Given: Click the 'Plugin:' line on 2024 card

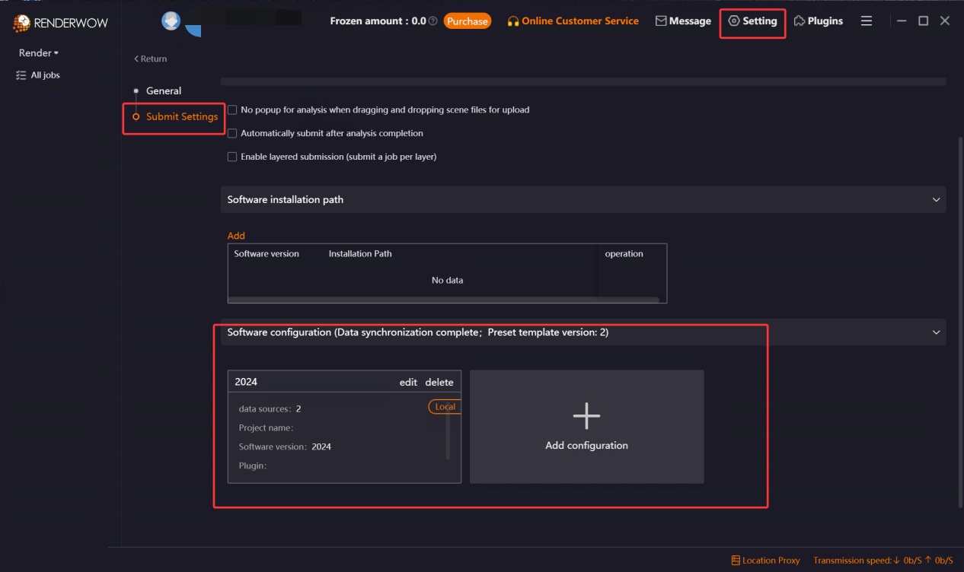Looking at the screenshot, I should tap(253, 466).
